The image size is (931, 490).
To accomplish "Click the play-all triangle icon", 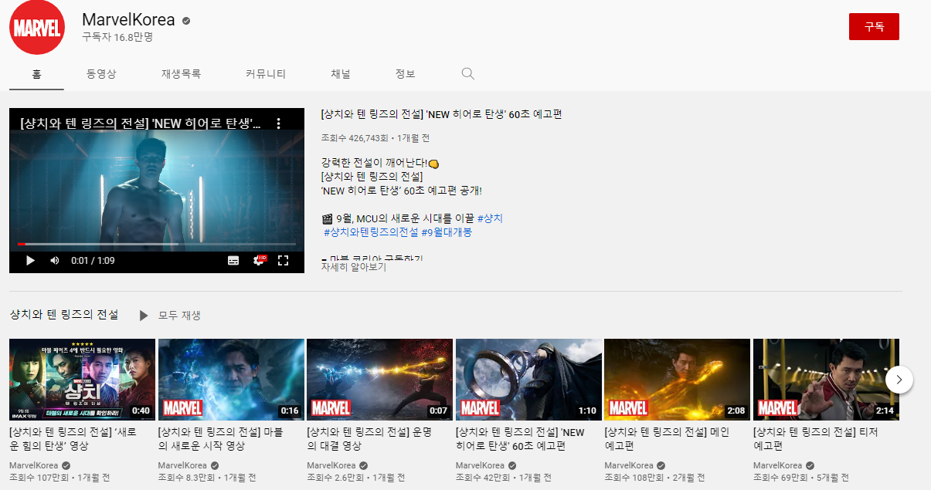I will click(x=144, y=316).
